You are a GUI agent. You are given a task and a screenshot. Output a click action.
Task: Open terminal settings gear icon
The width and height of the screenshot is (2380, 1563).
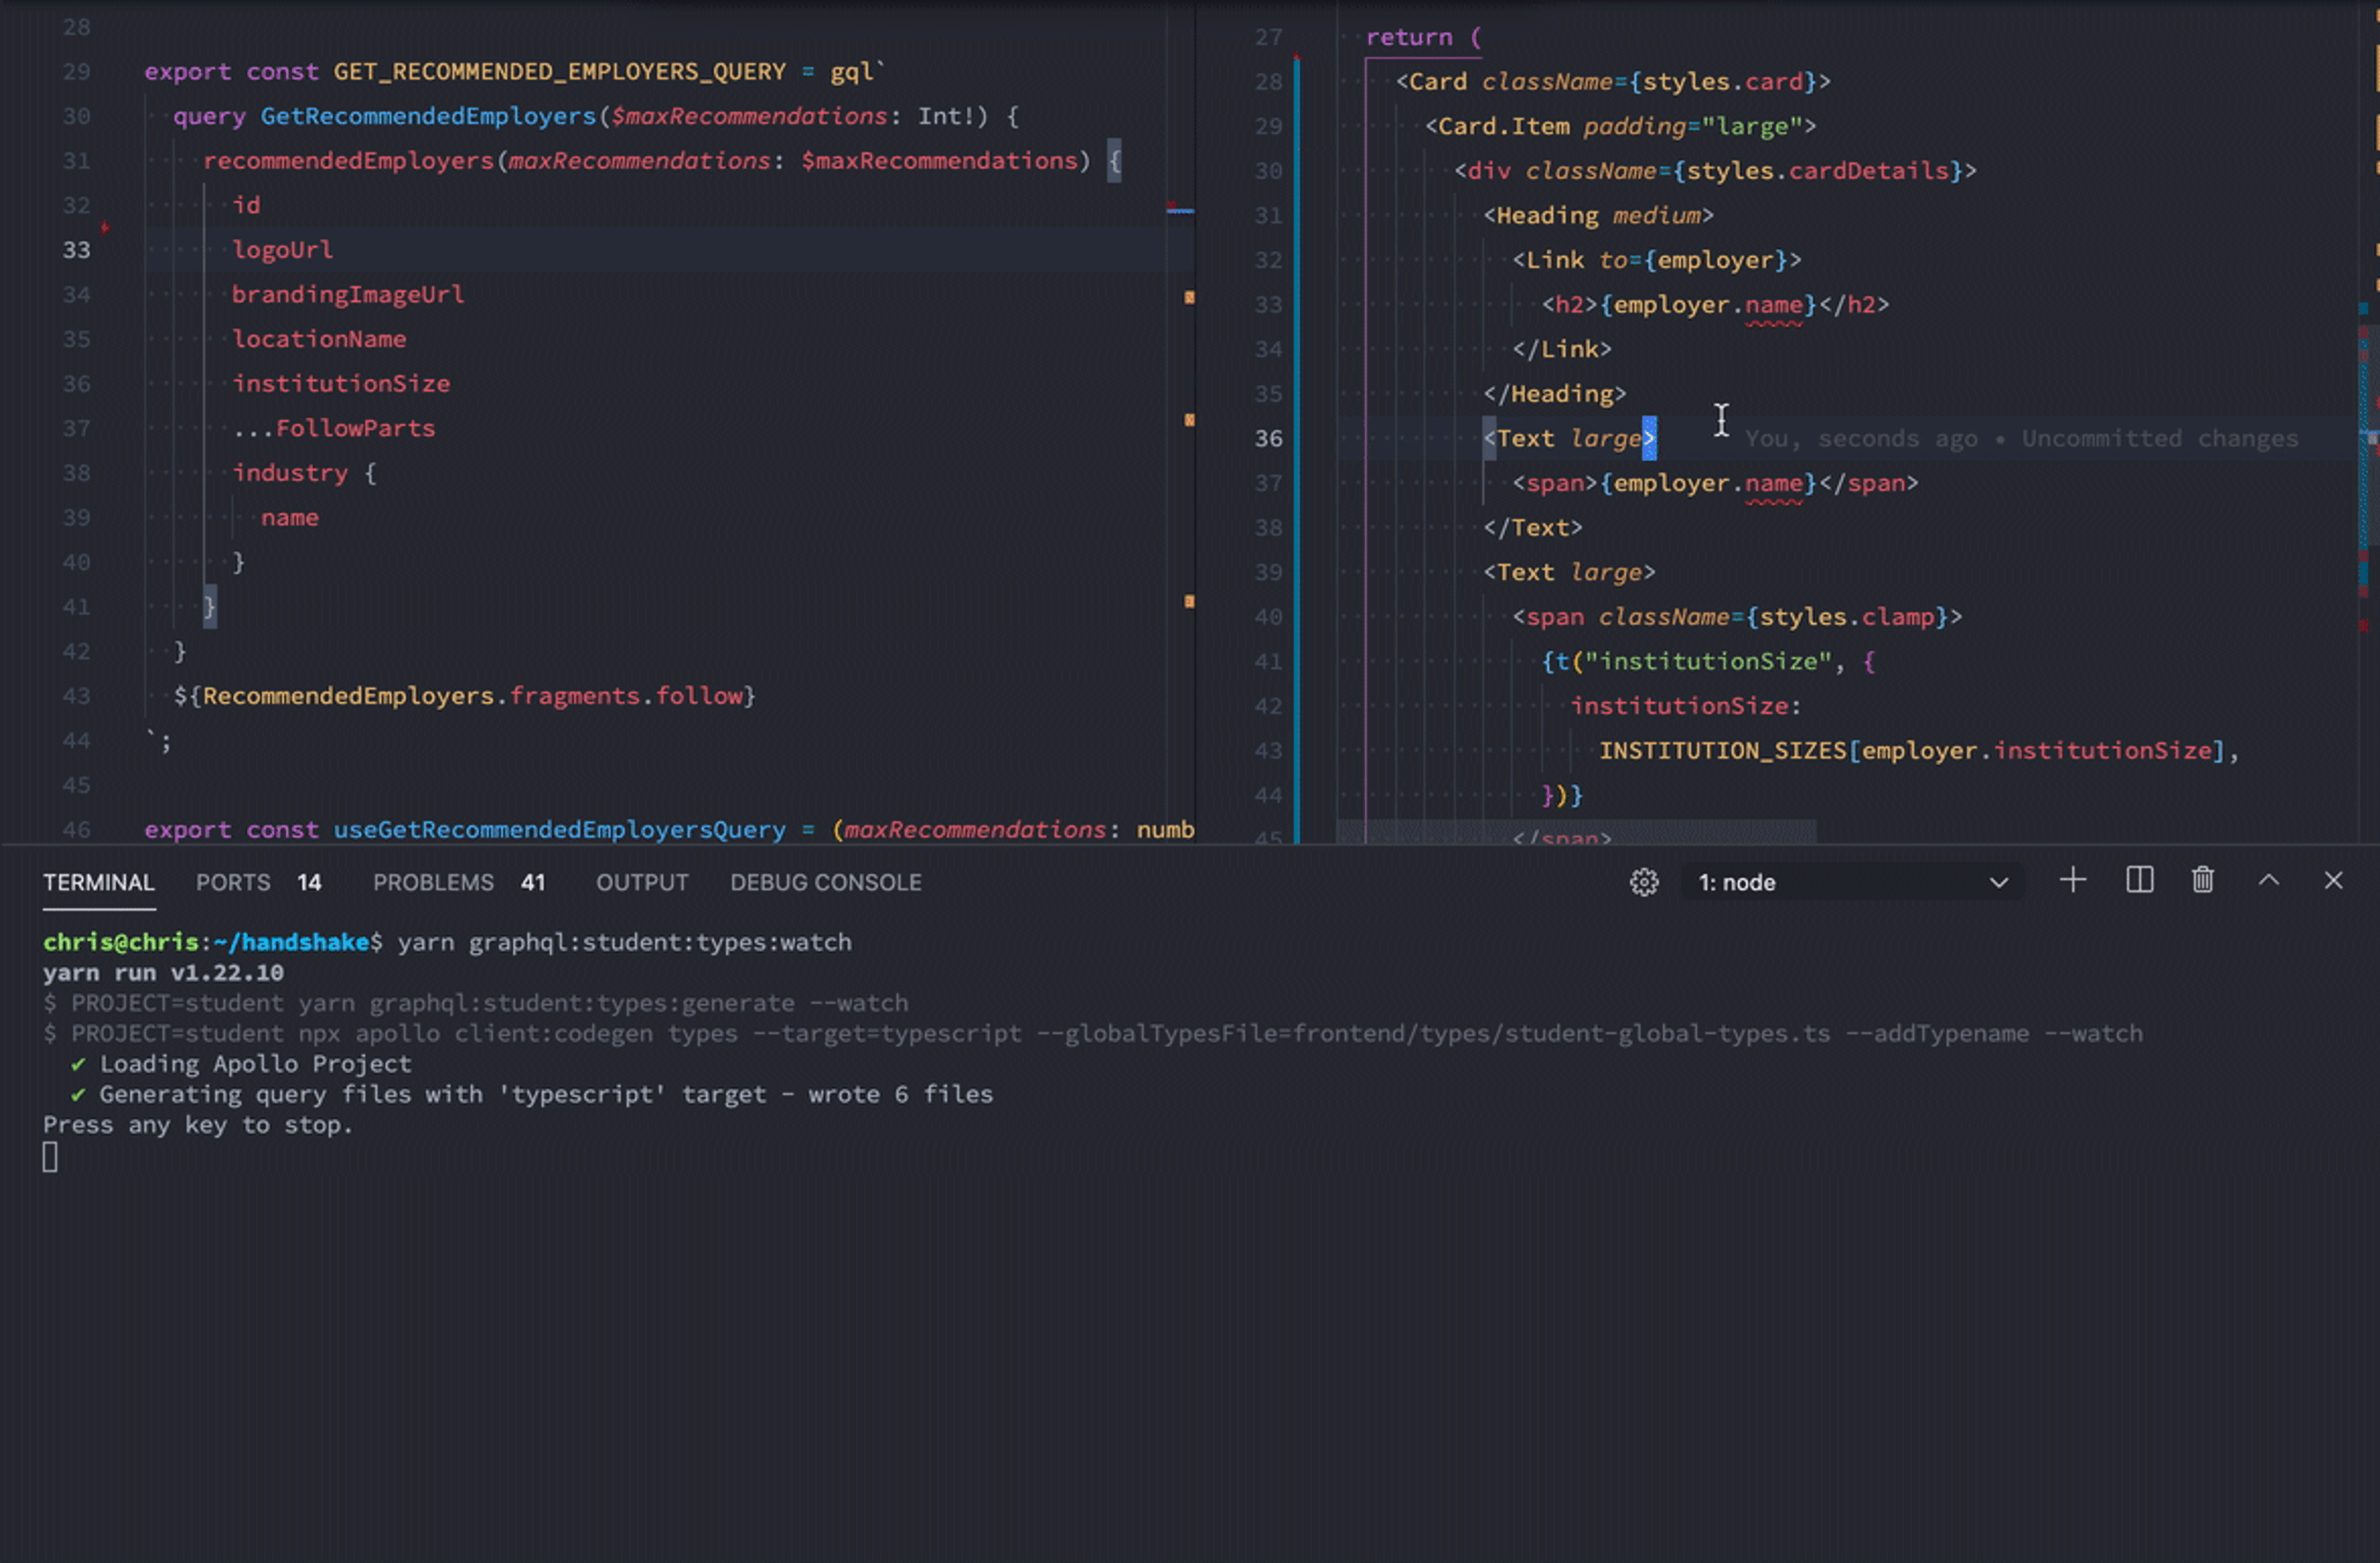1643,882
